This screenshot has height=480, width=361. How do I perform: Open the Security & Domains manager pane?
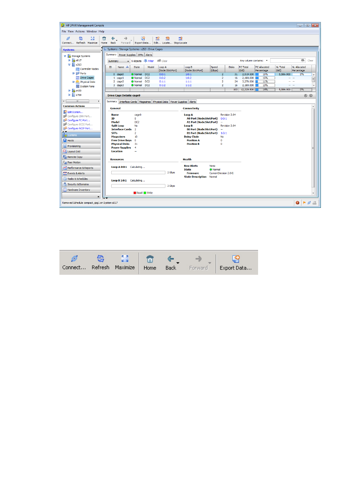81,184
